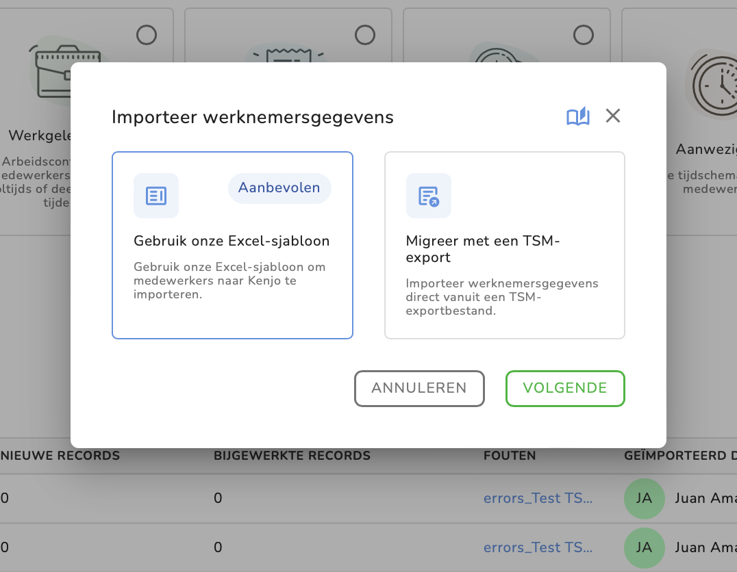Select the radio button on the receipt card
Viewport: 737px width, 572px height.
(365, 35)
